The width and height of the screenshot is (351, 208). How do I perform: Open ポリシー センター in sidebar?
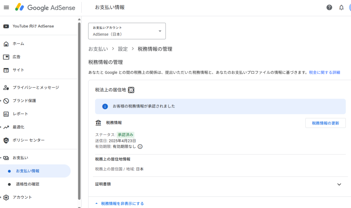click(29, 140)
